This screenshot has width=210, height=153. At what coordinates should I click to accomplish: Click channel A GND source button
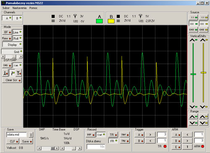tap(193, 30)
